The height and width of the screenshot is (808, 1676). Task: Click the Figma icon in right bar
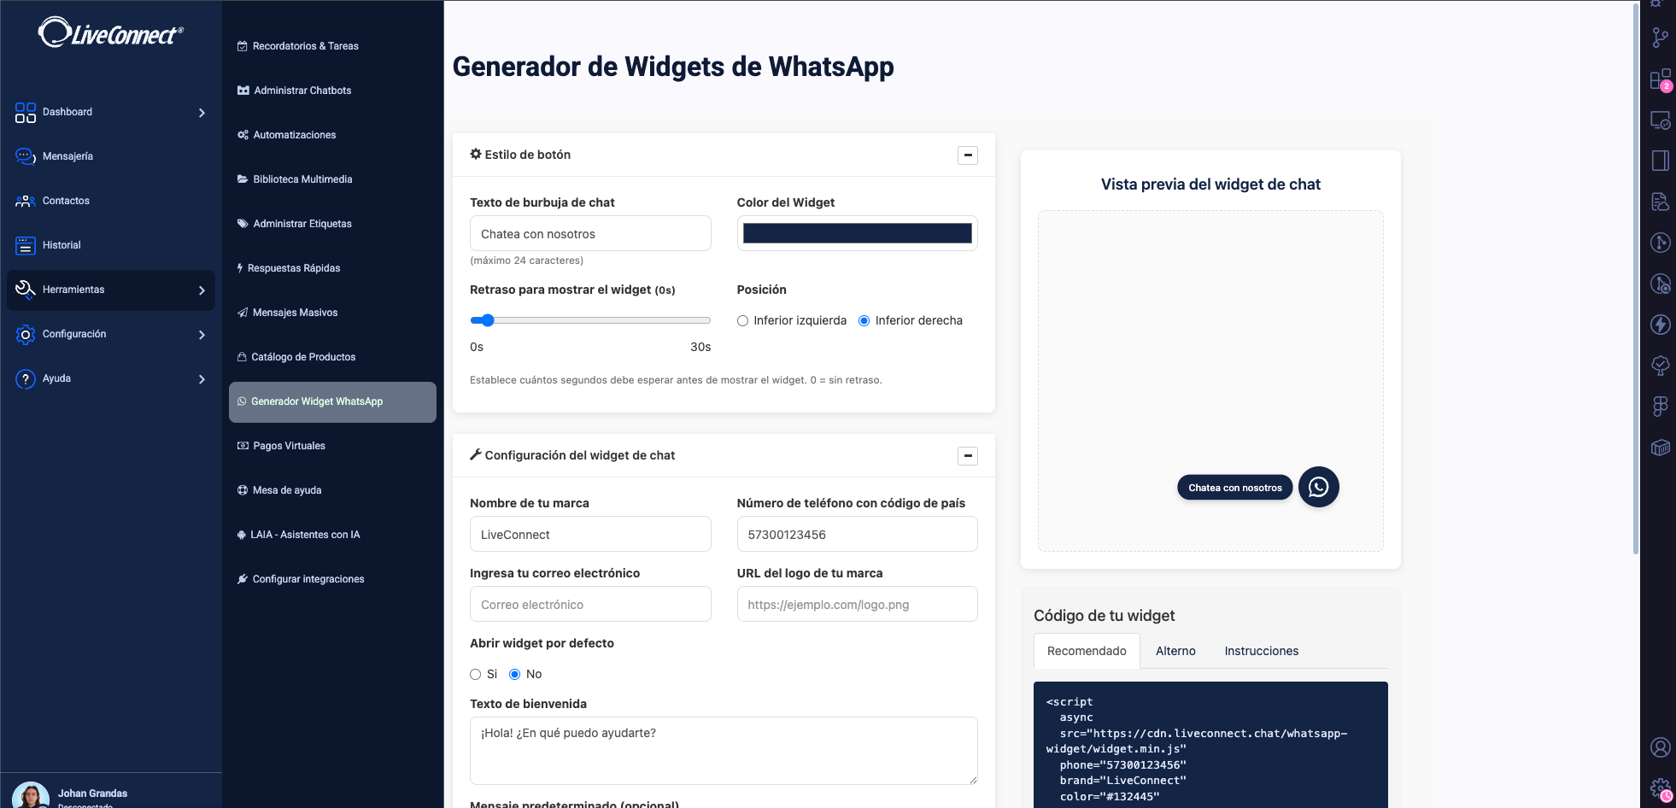tap(1660, 407)
